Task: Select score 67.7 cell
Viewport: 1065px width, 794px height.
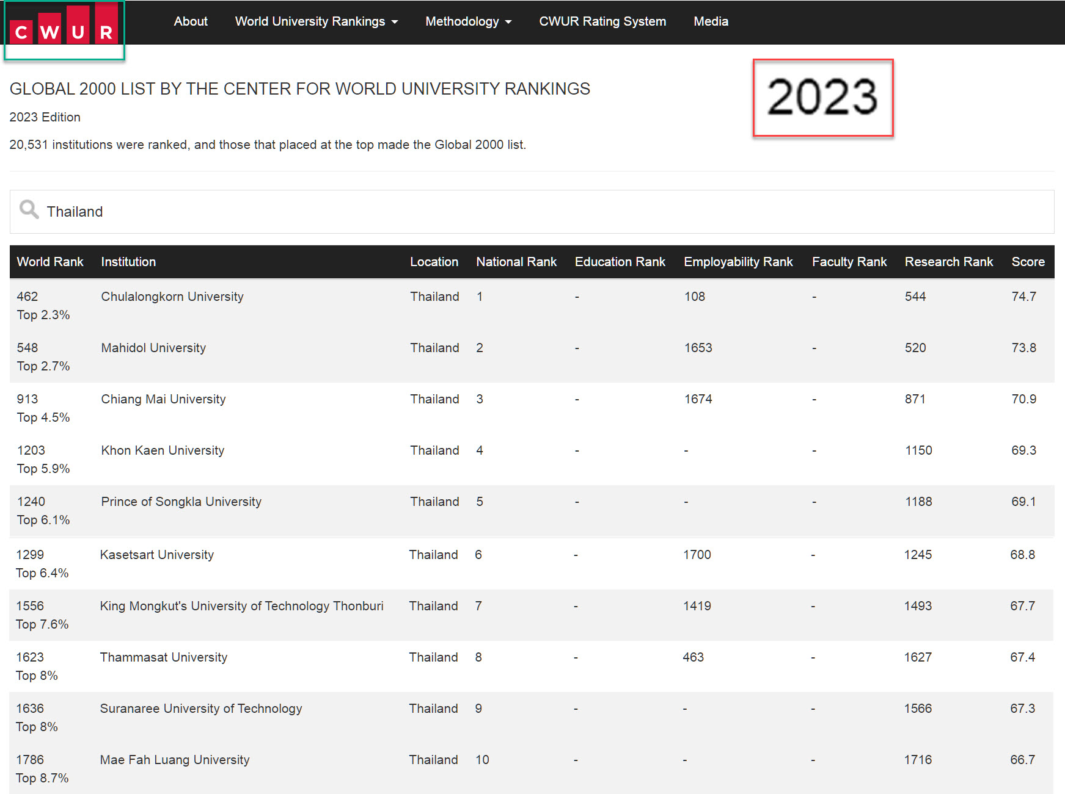Action: click(x=1022, y=606)
